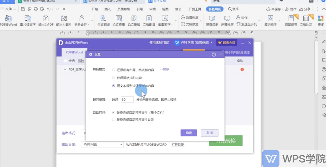Expand 未保存 status dropdown

point(282,9)
